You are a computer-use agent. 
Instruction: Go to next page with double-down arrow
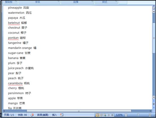(x=154, y=107)
